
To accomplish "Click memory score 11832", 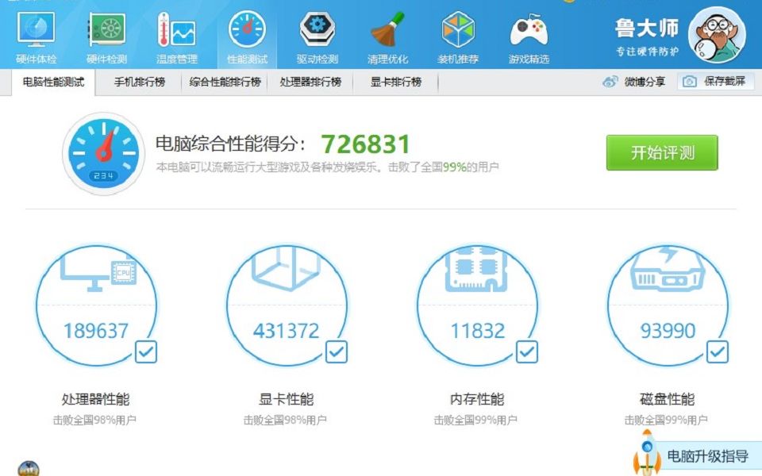I will pos(478,331).
